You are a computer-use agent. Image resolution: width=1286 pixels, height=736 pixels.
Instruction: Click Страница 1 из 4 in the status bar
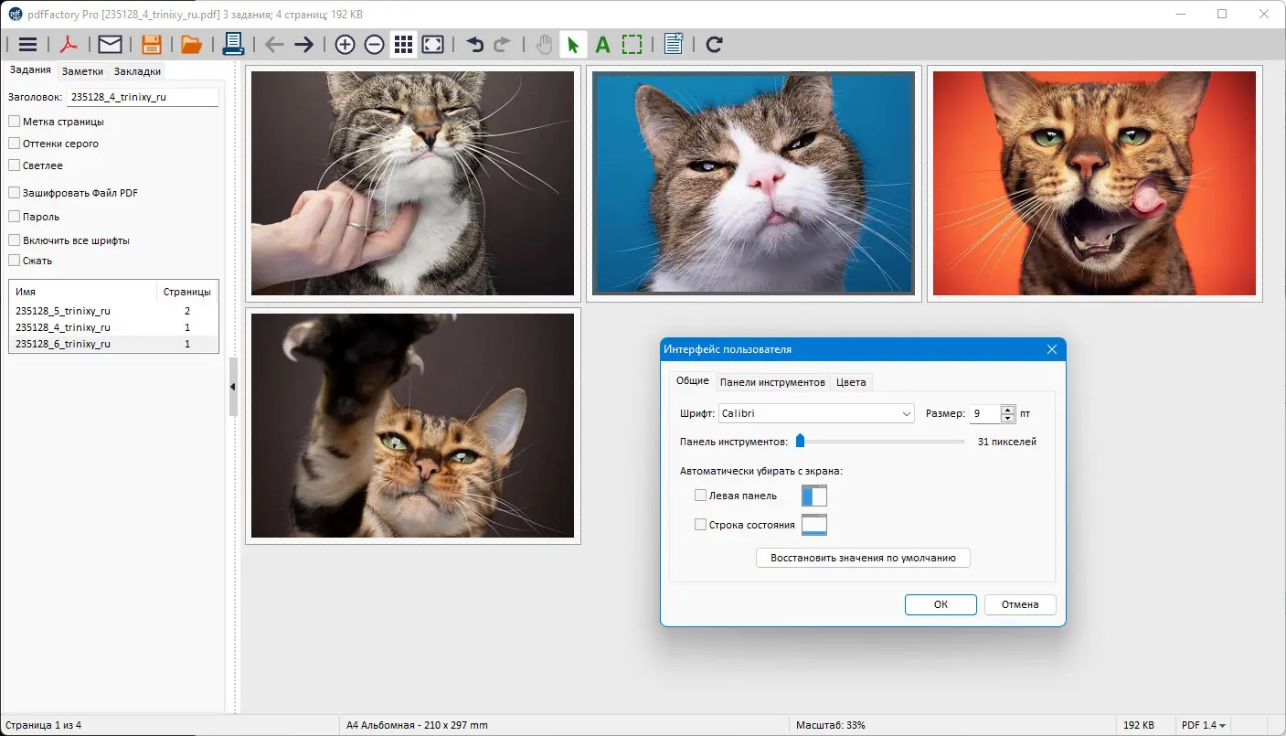(x=42, y=725)
